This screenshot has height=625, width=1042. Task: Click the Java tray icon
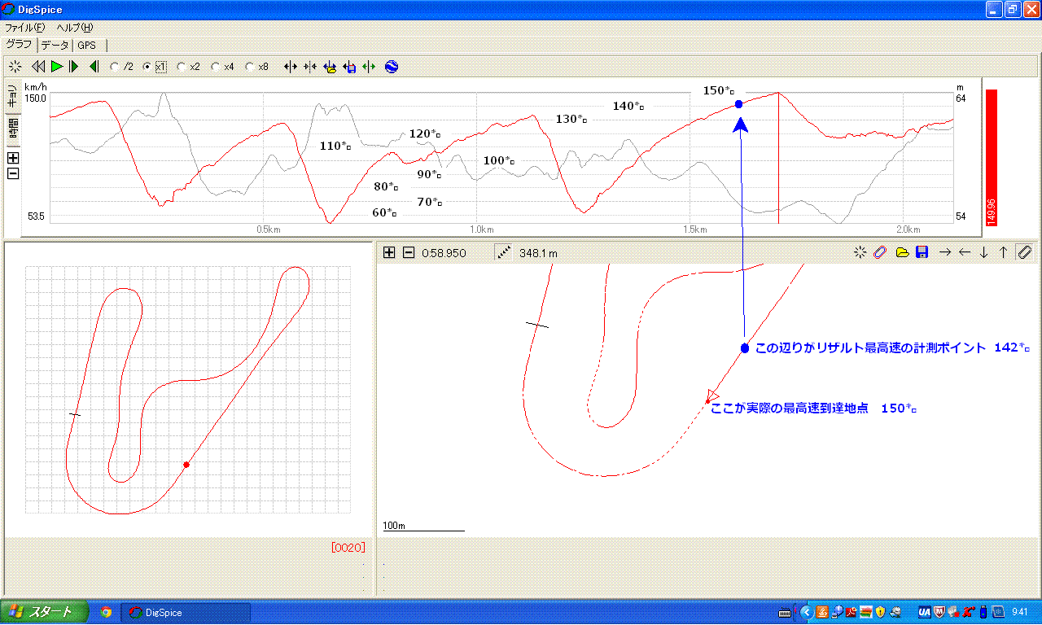coord(821,612)
